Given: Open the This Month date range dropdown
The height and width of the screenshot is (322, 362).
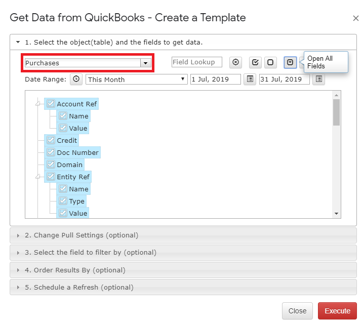Looking at the screenshot, I should [x=136, y=79].
